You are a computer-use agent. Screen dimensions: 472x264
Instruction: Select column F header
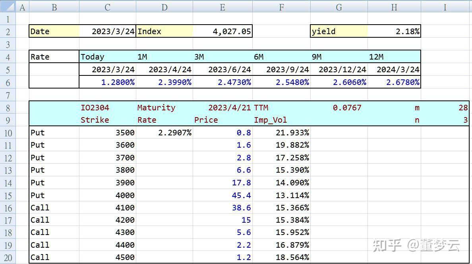pos(281,7)
